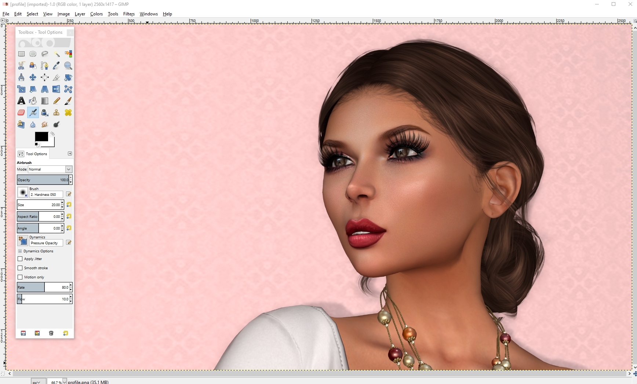Open the Filters menu
Viewport: 637px width, 384px height.
pyautogui.click(x=129, y=14)
